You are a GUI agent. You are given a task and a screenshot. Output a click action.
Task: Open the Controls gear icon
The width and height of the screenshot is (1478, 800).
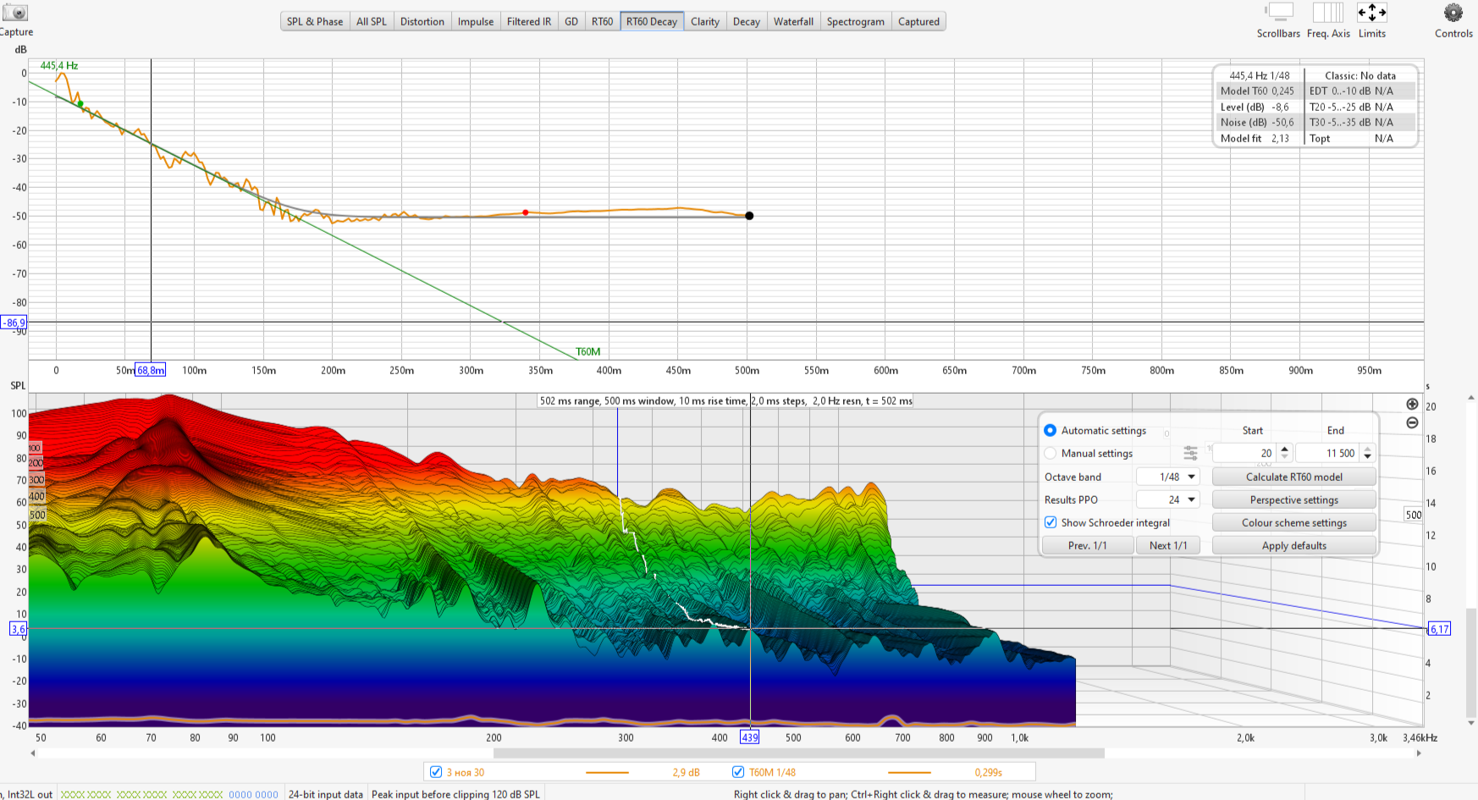1453,13
